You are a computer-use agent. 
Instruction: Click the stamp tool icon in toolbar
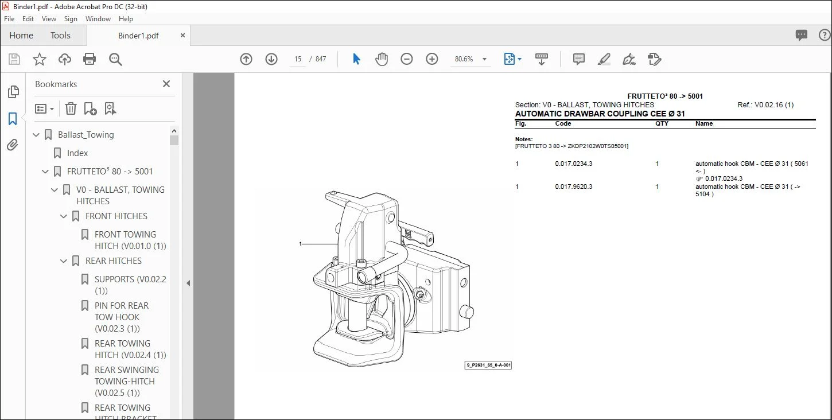(x=654, y=59)
